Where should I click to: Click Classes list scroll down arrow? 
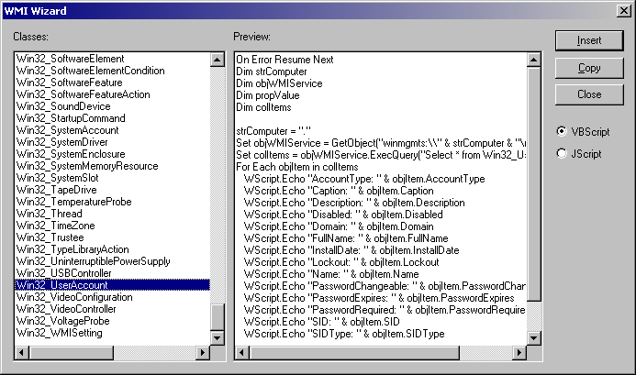pos(218,337)
